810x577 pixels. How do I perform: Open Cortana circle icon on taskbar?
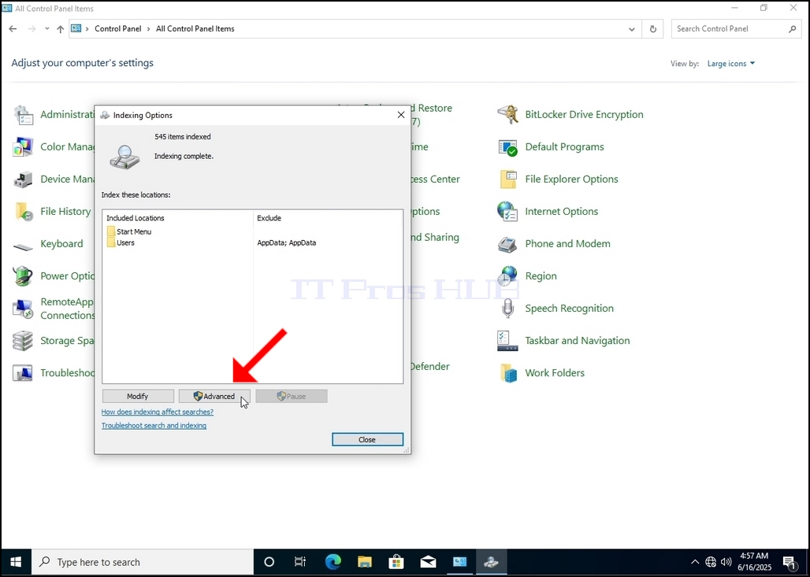click(x=269, y=562)
